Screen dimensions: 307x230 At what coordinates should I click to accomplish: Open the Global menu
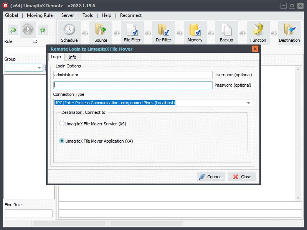pos(12,15)
